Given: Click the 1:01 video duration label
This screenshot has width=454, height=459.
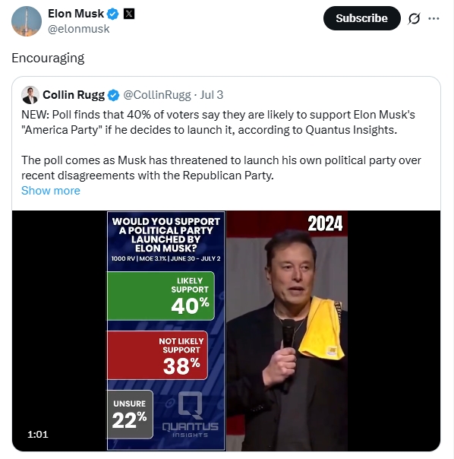Looking at the screenshot, I should pyautogui.click(x=38, y=434).
